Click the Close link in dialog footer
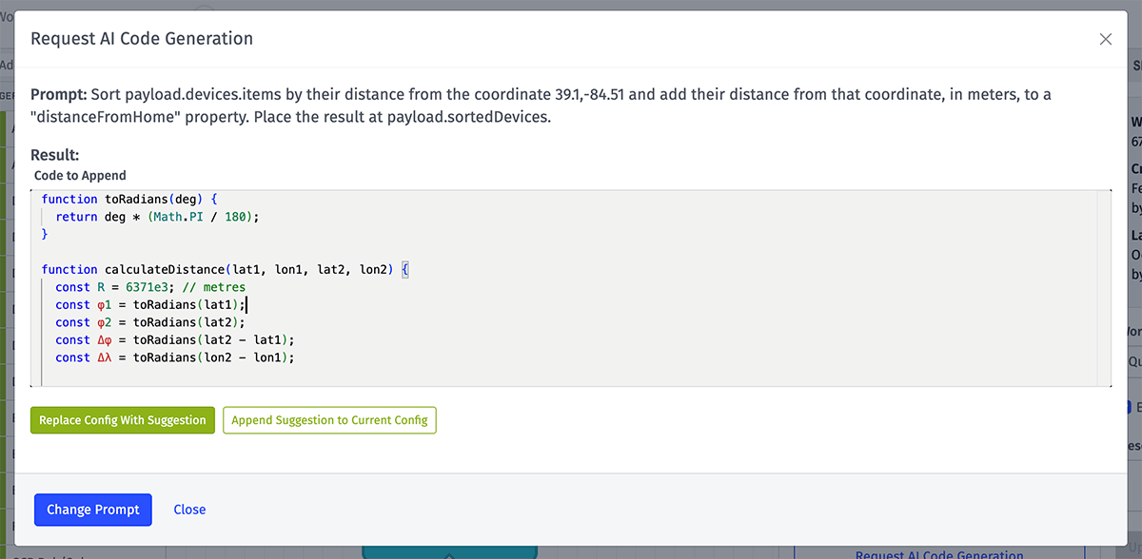The image size is (1142, 559). 189,510
